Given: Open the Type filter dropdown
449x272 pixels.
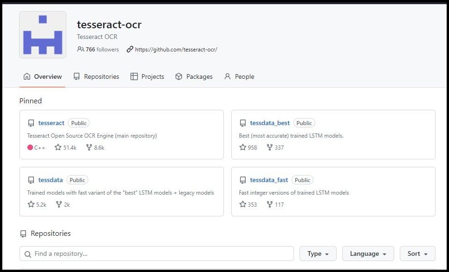Looking at the screenshot, I should coord(318,253).
